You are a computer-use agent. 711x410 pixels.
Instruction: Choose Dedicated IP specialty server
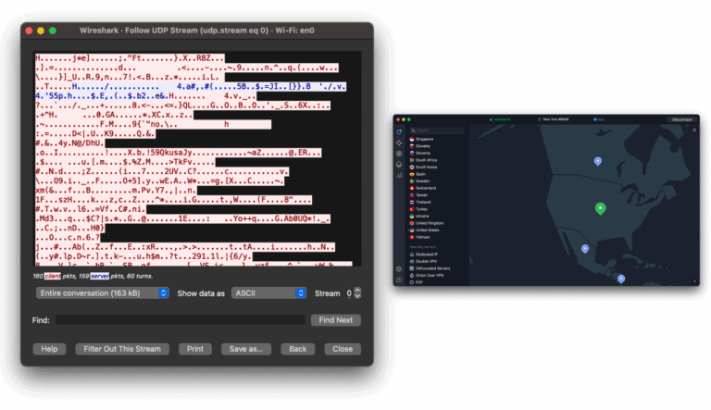click(x=424, y=255)
